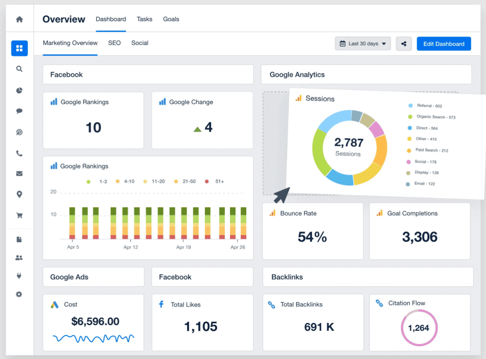The width and height of the screenshot is (486, 359).
Task: Click the Referral - 602 legend entry
Action: coord(425,106)
